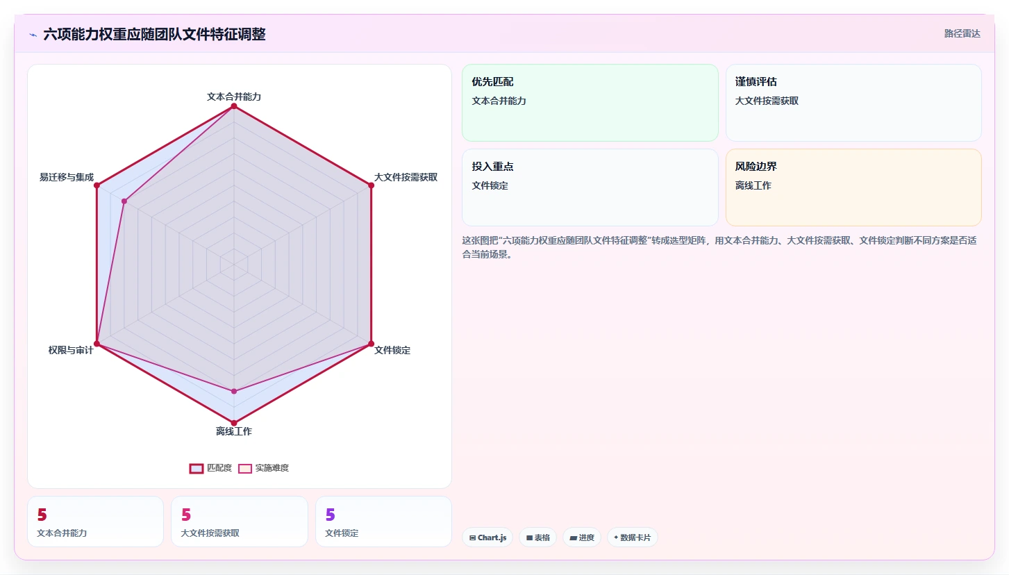Toggle the 实施难度 legend swatch
This screenshot has width=1009, height=575.
[x=245, y=468]
